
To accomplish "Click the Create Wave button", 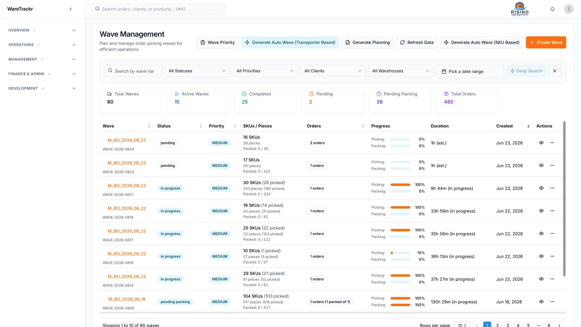I will pos(546,43).
